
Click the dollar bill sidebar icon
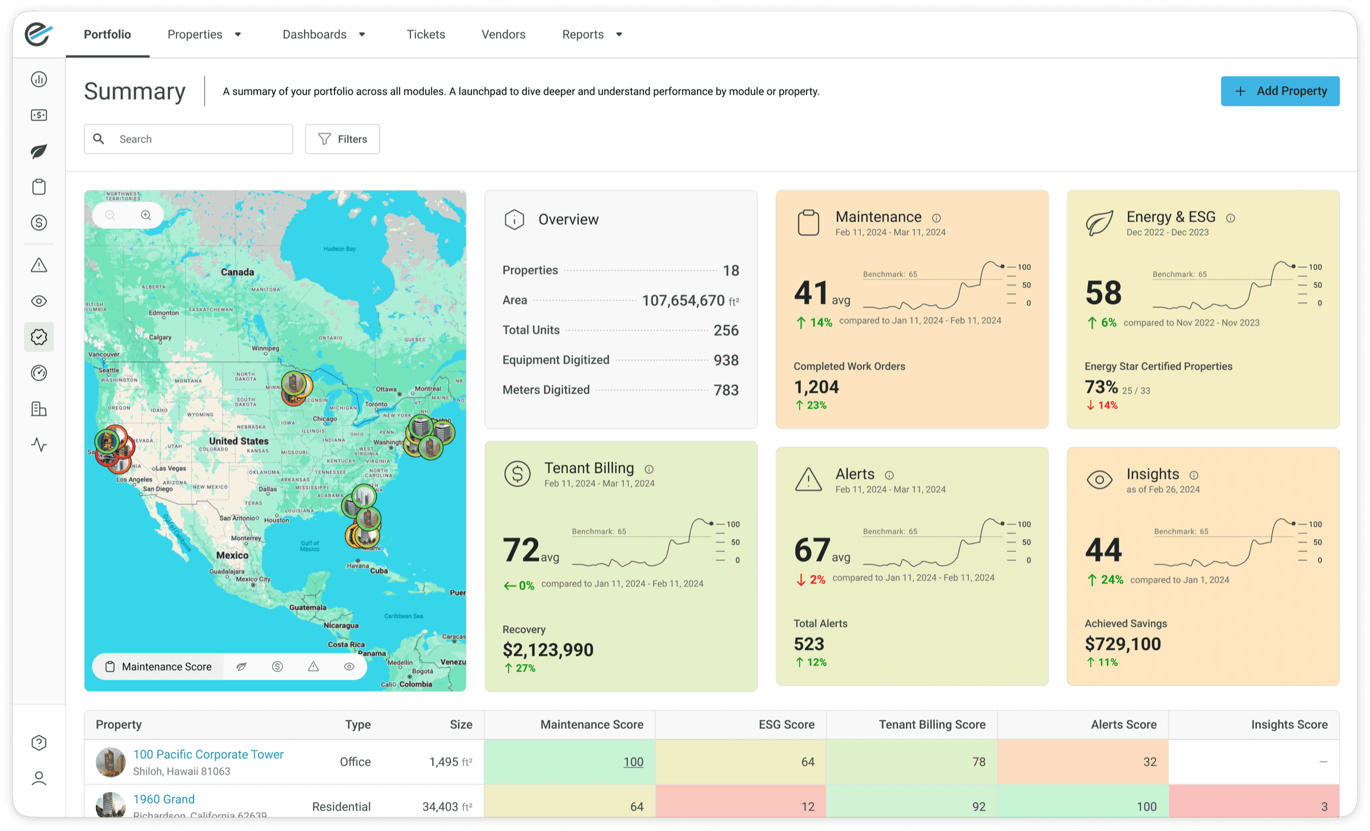(39, 115)
